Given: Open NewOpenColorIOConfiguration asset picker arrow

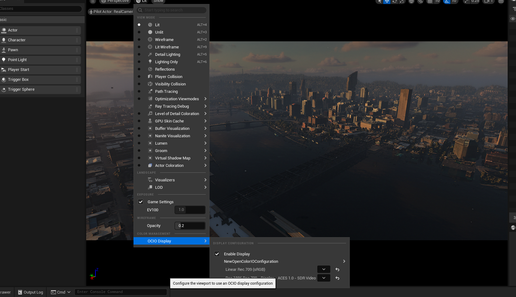Looking at the screenshot, I should [x=344, y=261].
